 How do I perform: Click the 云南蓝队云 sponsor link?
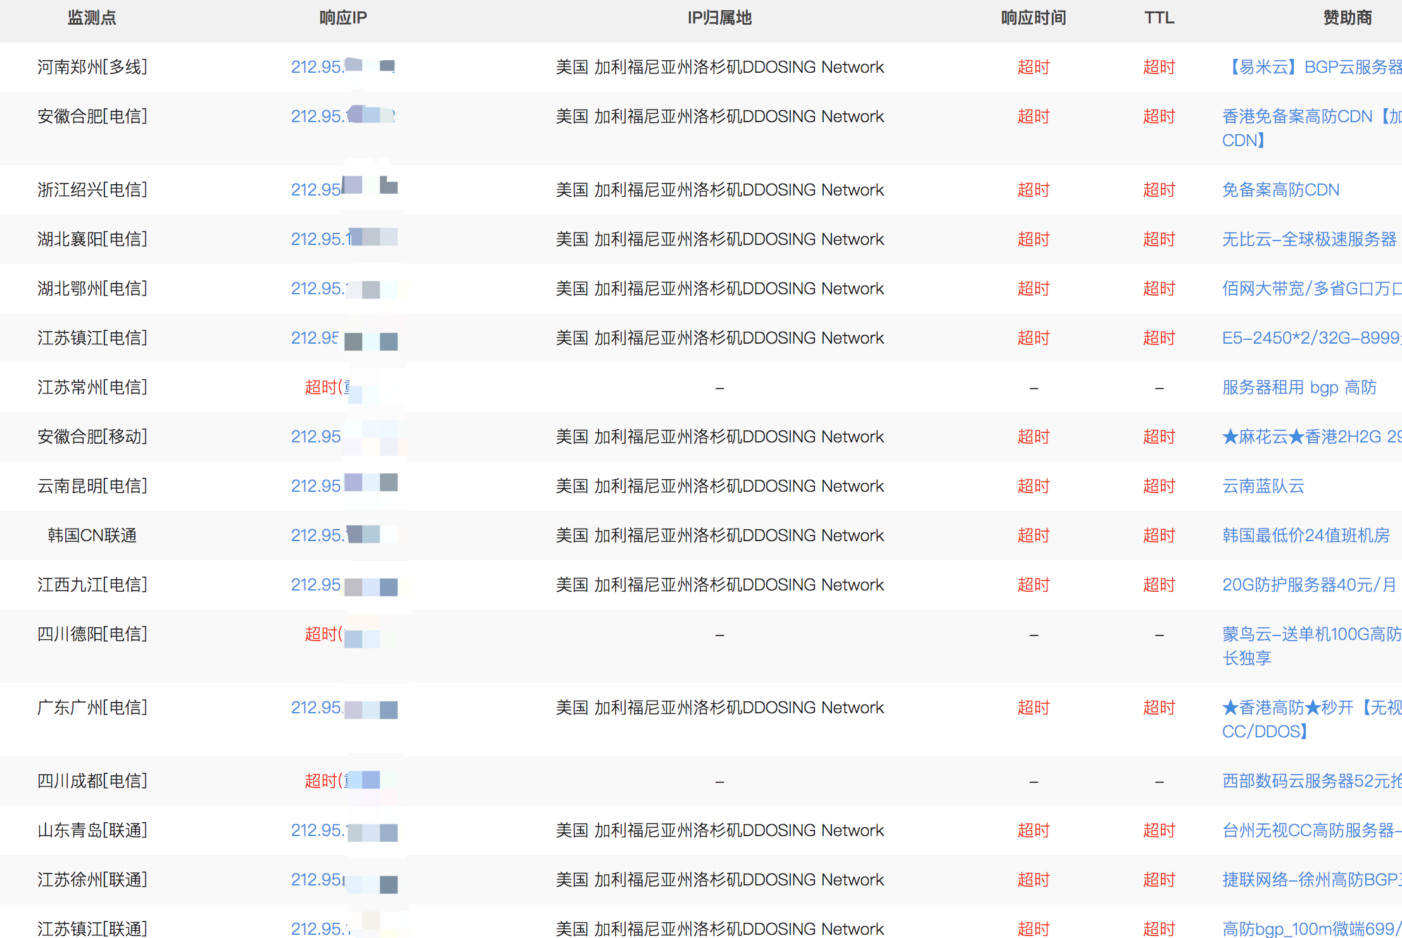tap(1263, 486)
